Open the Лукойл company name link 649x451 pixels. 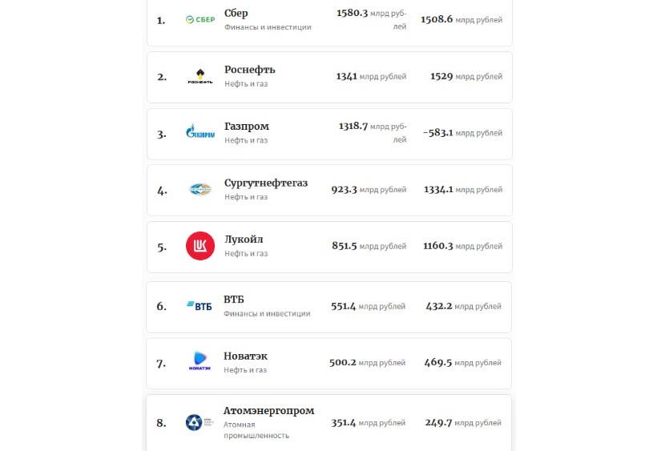tap(244, 240)
